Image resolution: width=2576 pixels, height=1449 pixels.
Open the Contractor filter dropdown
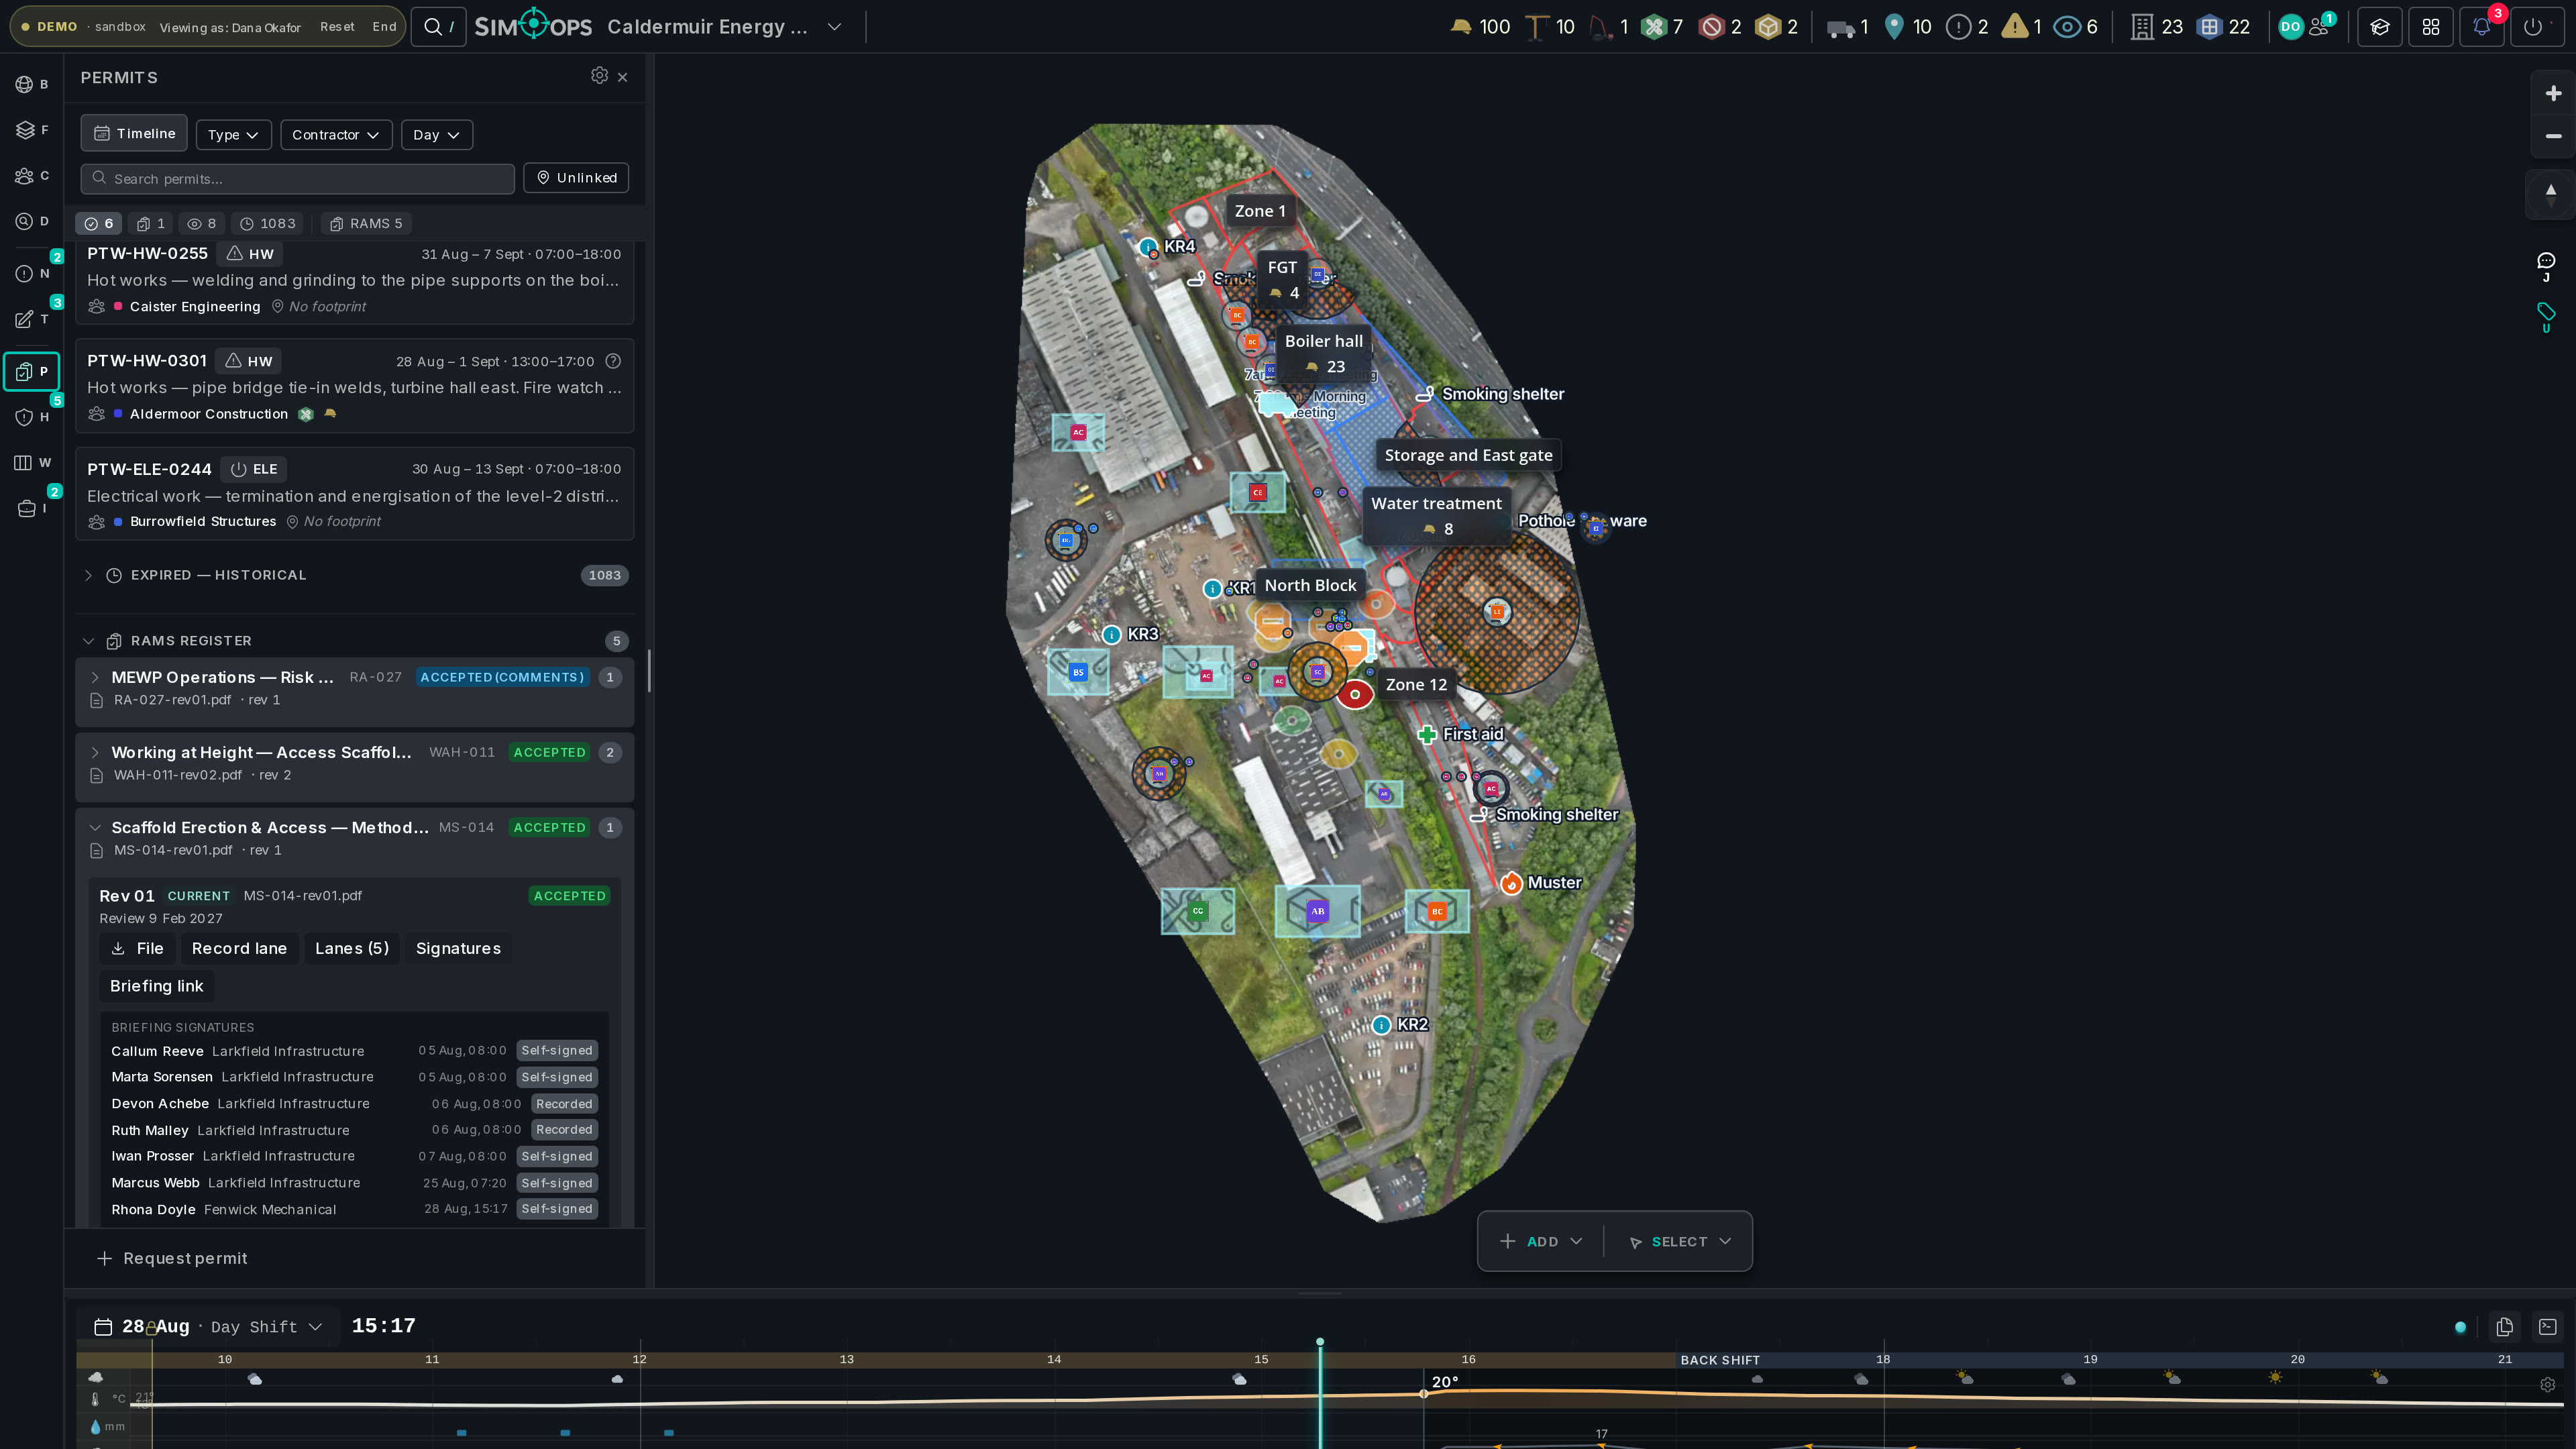[x=336, y=135]
